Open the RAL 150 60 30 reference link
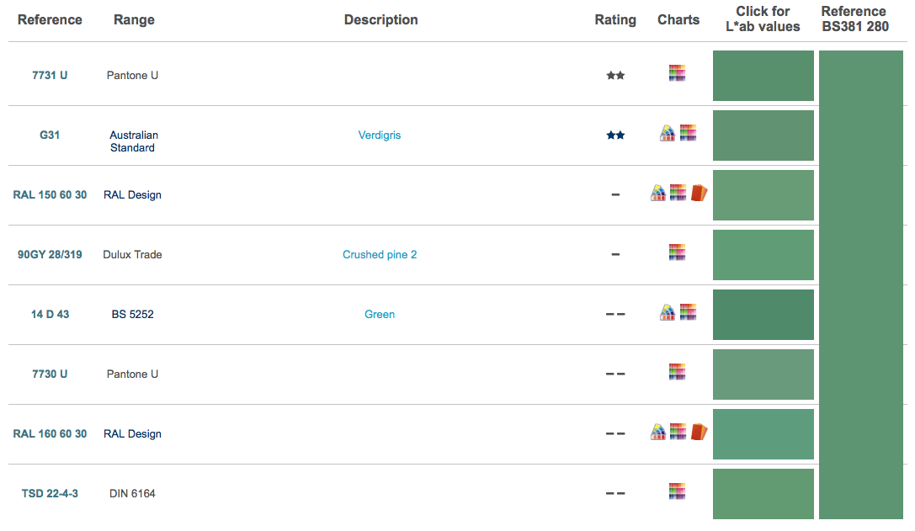The height and width of the screenshot is (531, 915). pos(50,195)
